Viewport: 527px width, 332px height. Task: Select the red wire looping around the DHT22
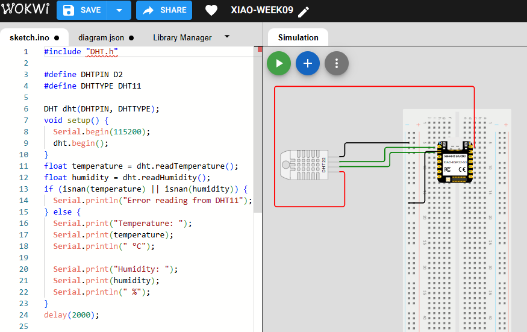[275, 146]
